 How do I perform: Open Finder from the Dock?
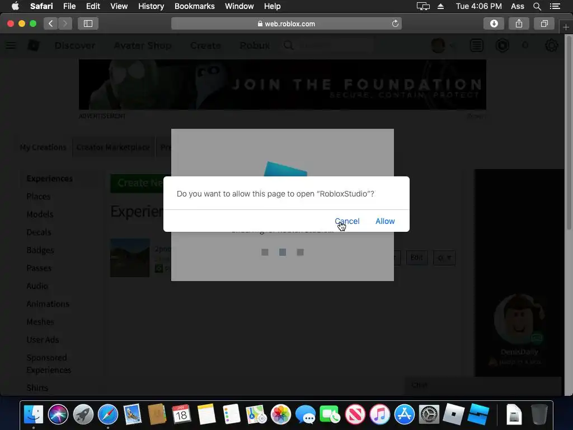tap(34, 415)
